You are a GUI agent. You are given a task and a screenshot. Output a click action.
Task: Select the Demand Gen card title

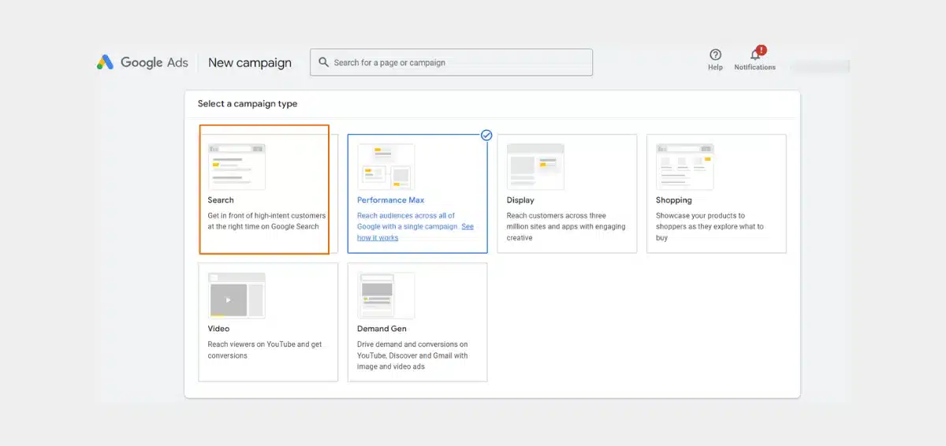click(382, 329)
